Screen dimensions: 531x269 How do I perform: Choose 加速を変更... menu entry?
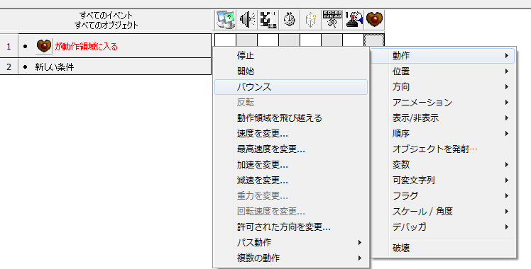291,165
